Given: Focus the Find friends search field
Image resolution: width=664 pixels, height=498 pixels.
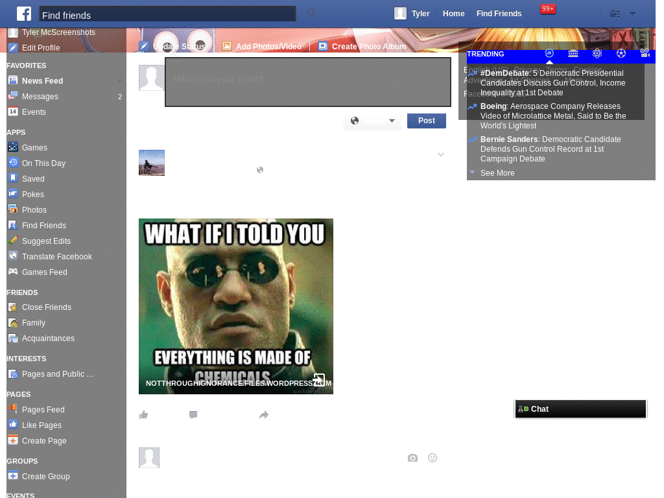Looking at the screenshot, I should click(168, 14).
